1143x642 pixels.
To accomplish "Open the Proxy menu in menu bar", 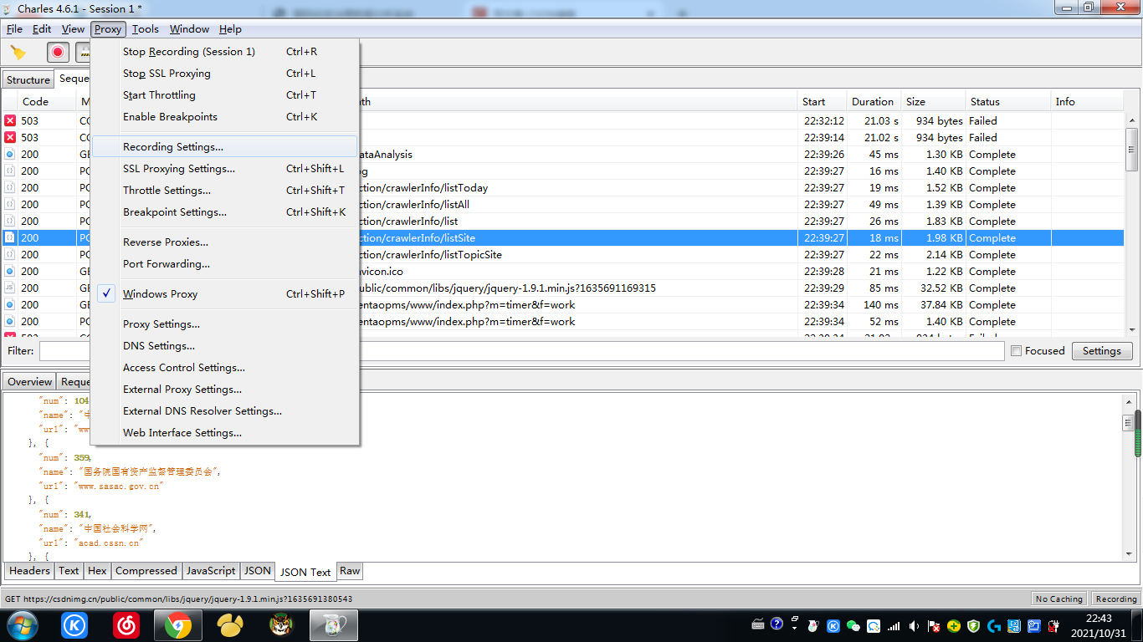I will point(108,29).
